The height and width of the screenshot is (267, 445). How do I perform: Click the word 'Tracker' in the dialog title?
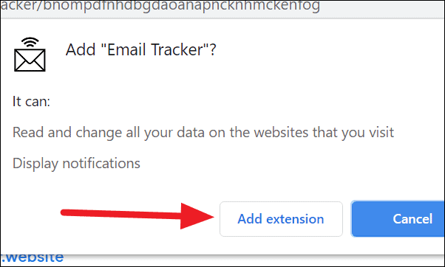point(177,49)
